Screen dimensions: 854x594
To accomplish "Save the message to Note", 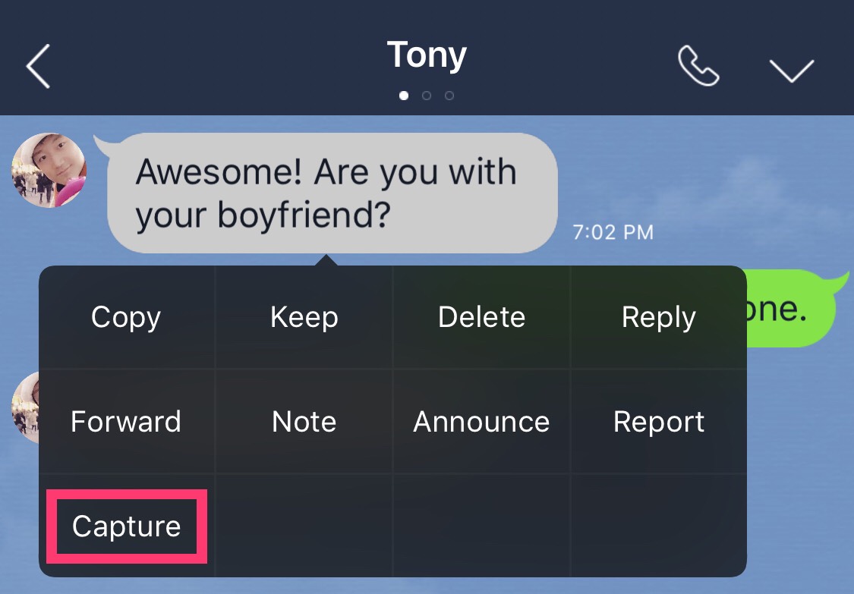I will click(304, 422).
